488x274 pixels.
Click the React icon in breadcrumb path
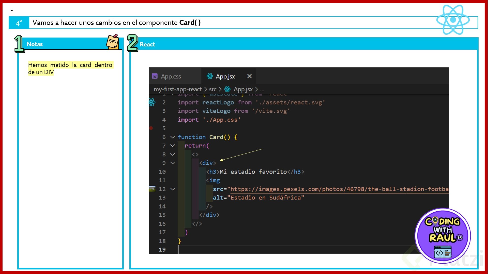click(227, 89)
